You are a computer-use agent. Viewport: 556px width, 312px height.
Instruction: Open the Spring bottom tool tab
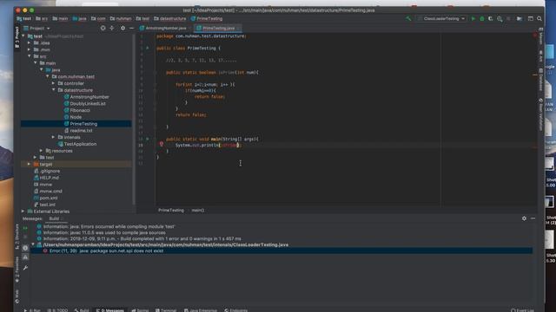tap(140, 310)
